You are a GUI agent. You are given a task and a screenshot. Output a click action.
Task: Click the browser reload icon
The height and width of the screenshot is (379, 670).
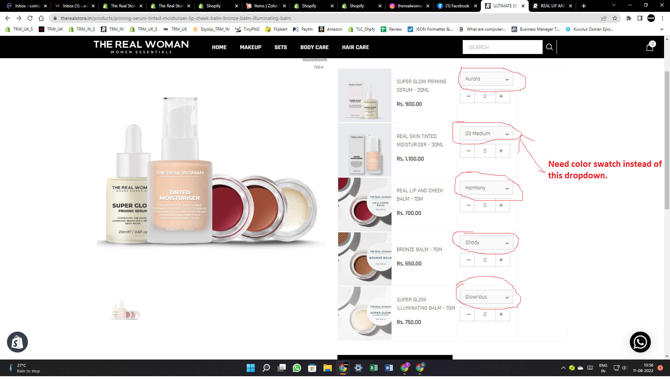(30, 18)
